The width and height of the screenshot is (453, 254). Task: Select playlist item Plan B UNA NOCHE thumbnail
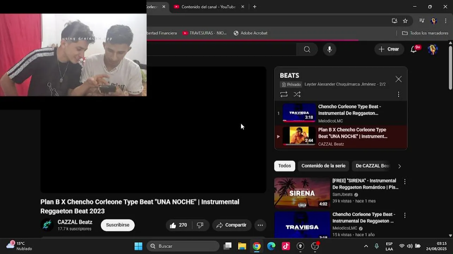click(x=299, y=136)
